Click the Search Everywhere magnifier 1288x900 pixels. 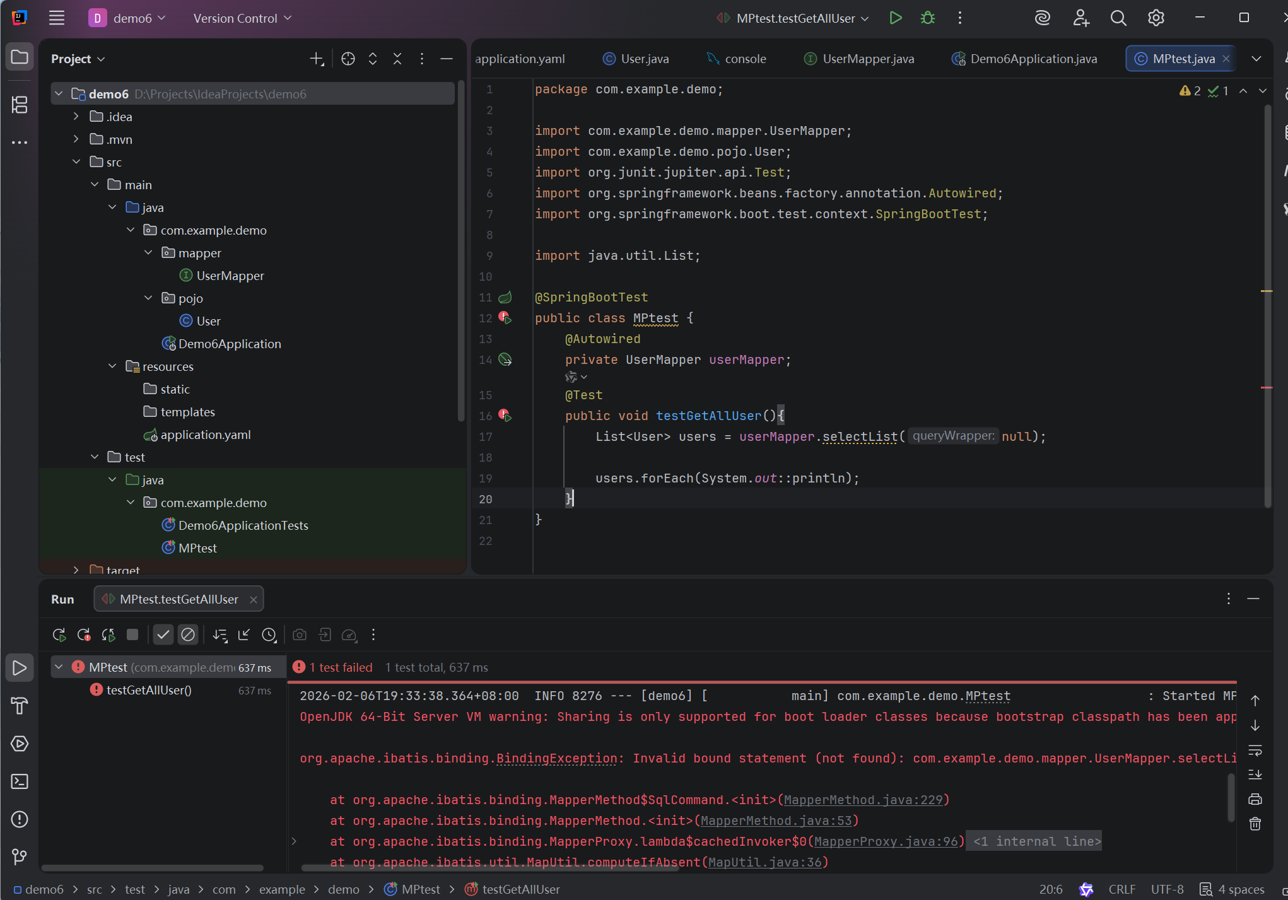[x=1118, y=18]
